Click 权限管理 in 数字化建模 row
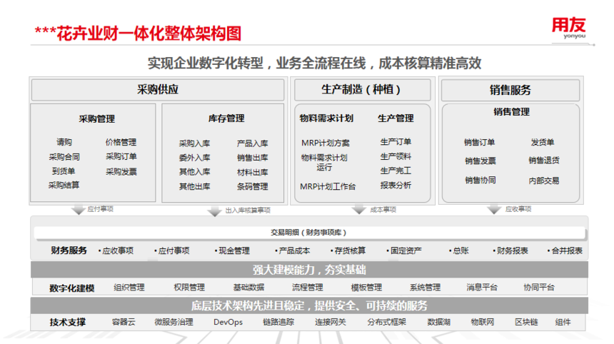Viewport: 614px width, 344px height. 189,288
